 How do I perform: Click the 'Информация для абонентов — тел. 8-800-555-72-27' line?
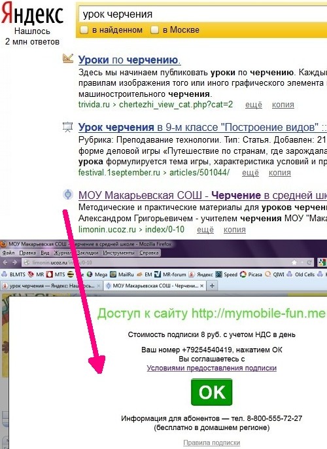point(211,418)
